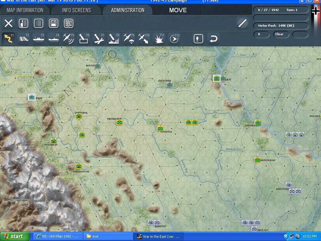
Task: Open the Windows Start menu
Action: (x=15, y=237)
